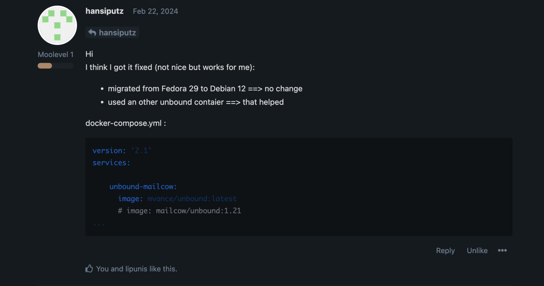
Task: Open the Feb 22, 2024 post permalink
Action: tap(155, 11)
